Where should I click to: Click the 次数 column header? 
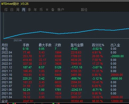pos(58,45)
